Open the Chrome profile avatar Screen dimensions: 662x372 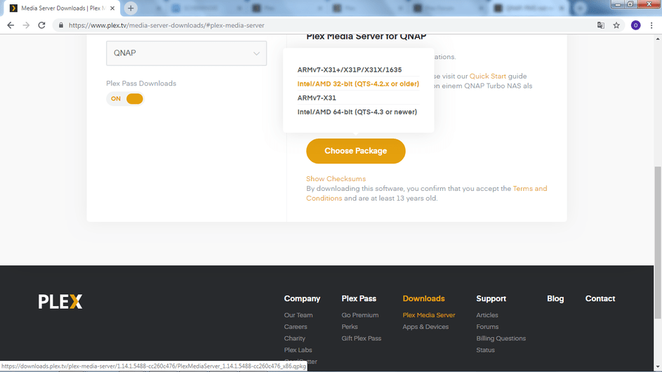coord(635,25)
